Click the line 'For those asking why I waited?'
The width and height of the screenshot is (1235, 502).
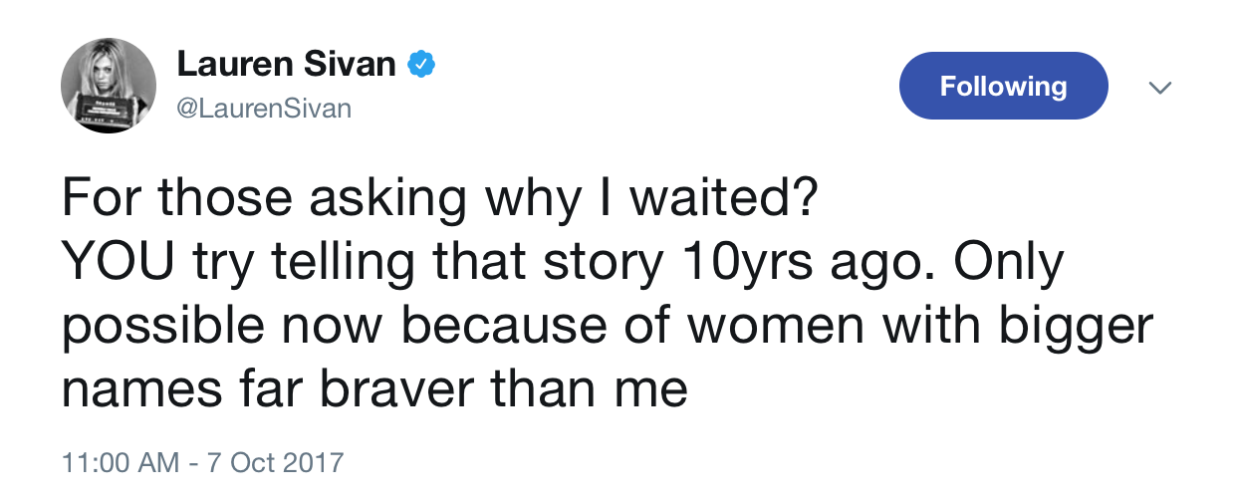click(x=439, y=201)
